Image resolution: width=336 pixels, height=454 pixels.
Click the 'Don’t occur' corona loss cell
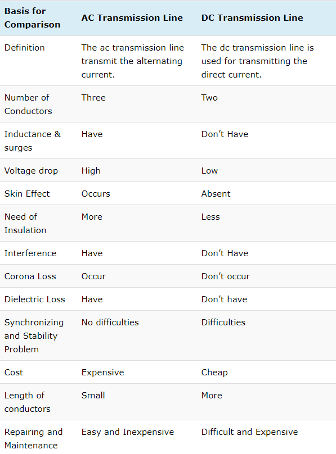(226, 276)
